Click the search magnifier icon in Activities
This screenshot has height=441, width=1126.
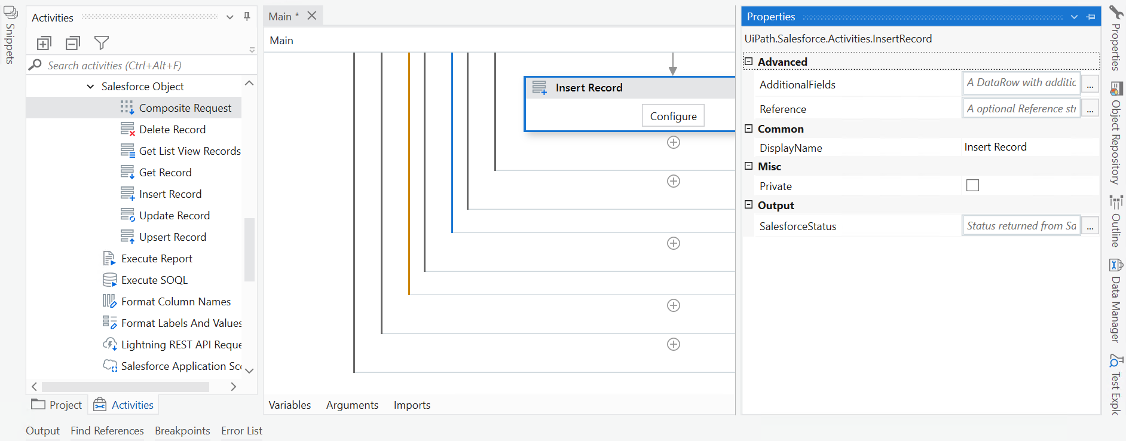(36, 65)
